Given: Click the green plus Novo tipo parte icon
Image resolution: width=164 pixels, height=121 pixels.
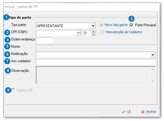Looking at the screenshot, I should pos(101,25).
